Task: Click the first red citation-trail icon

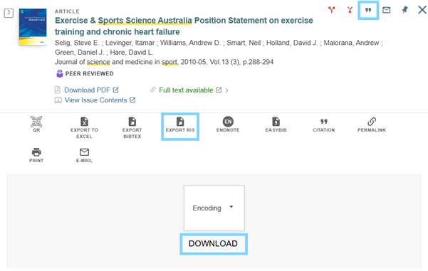Action: click(x=332, y=10)
